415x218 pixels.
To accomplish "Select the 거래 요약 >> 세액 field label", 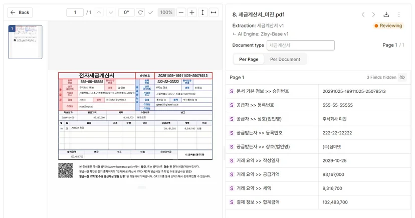I will click(x=254, y=188).
